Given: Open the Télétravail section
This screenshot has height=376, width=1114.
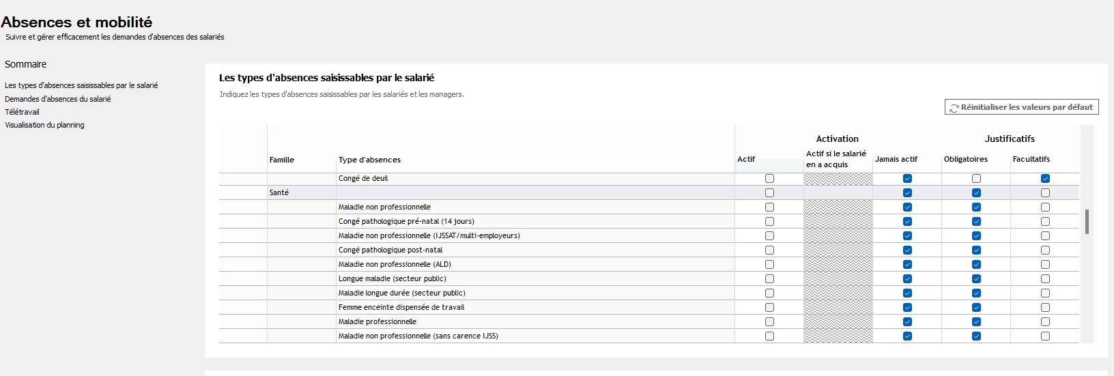Looking at the screenshot, I should pos(22,112).
